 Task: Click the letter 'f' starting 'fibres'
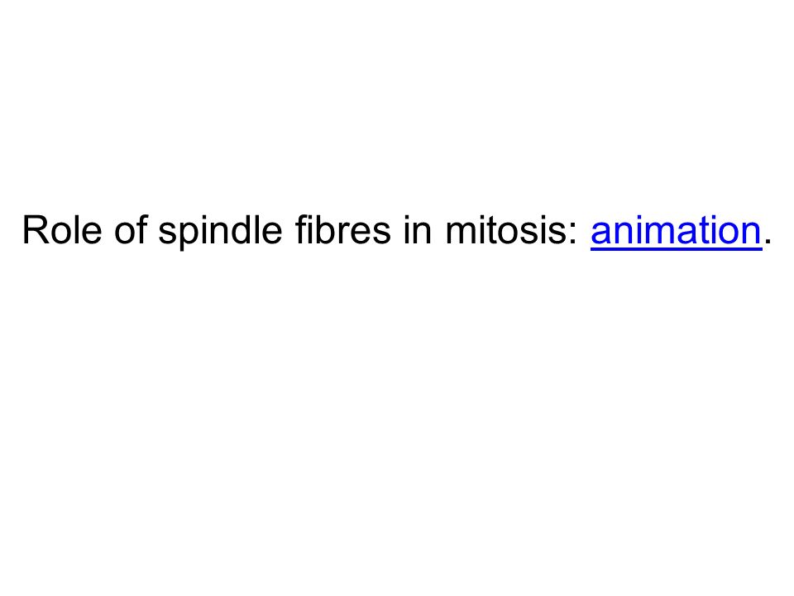[301, 229]
